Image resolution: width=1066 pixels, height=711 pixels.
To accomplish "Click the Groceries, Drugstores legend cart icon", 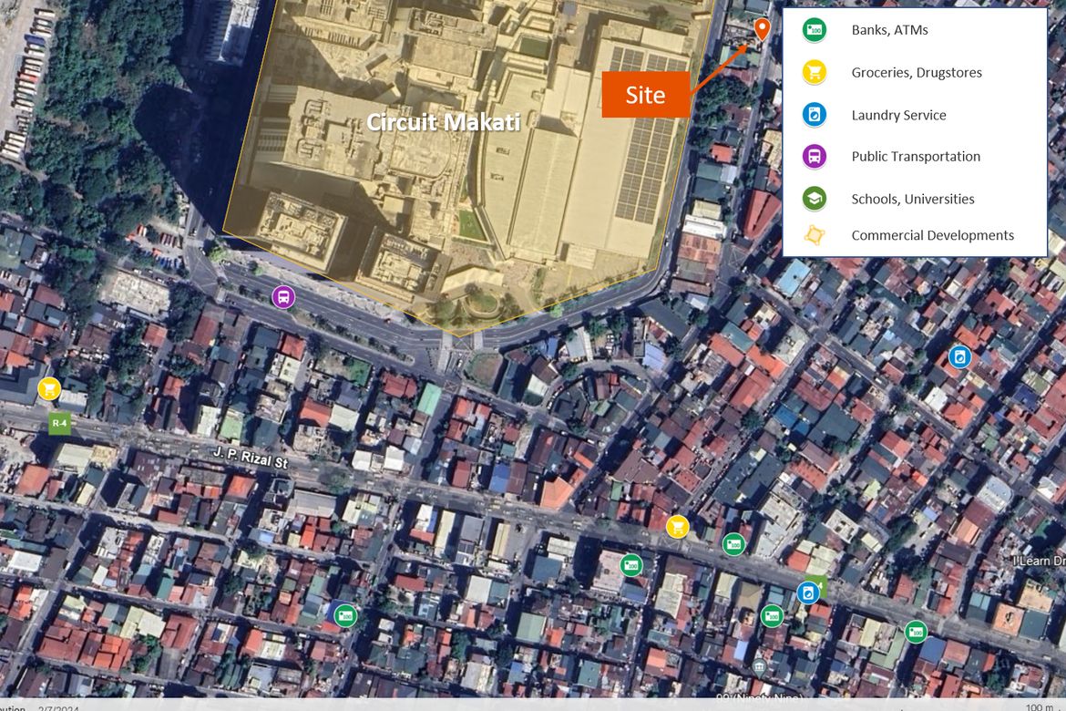I will click(x=815, y=72).
